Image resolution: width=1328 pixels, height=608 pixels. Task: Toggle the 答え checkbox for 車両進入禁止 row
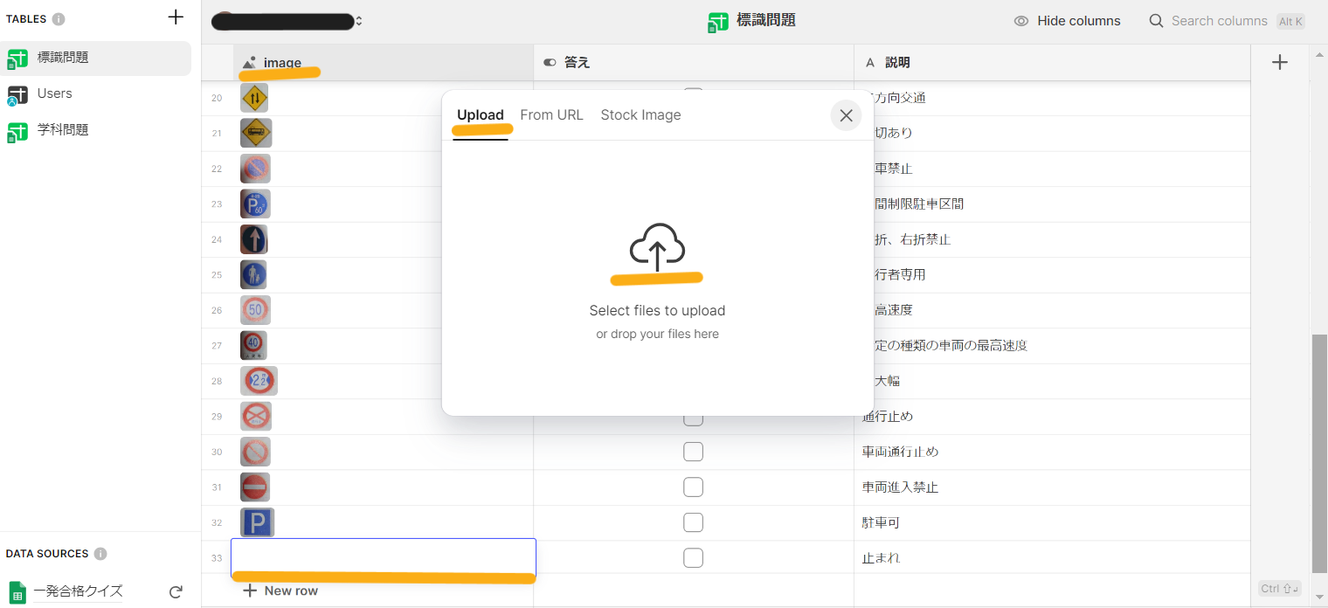click(x=693, y=487)
